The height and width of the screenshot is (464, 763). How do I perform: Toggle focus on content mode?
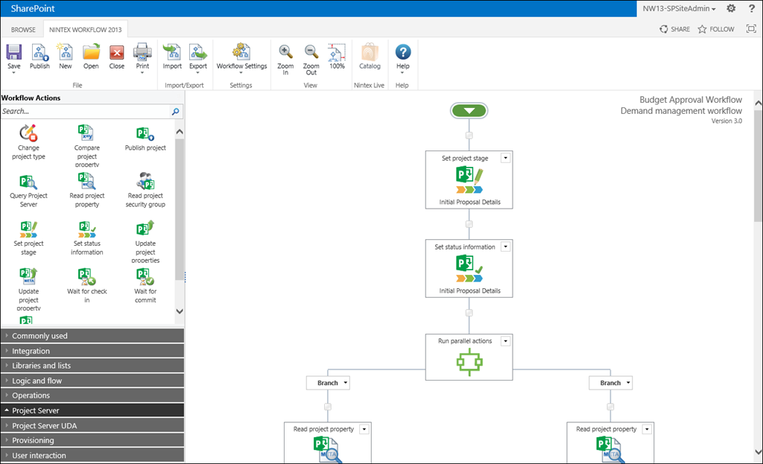[x=751, y=29]
